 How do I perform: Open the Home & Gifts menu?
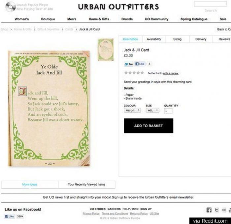tap(99, 19)
